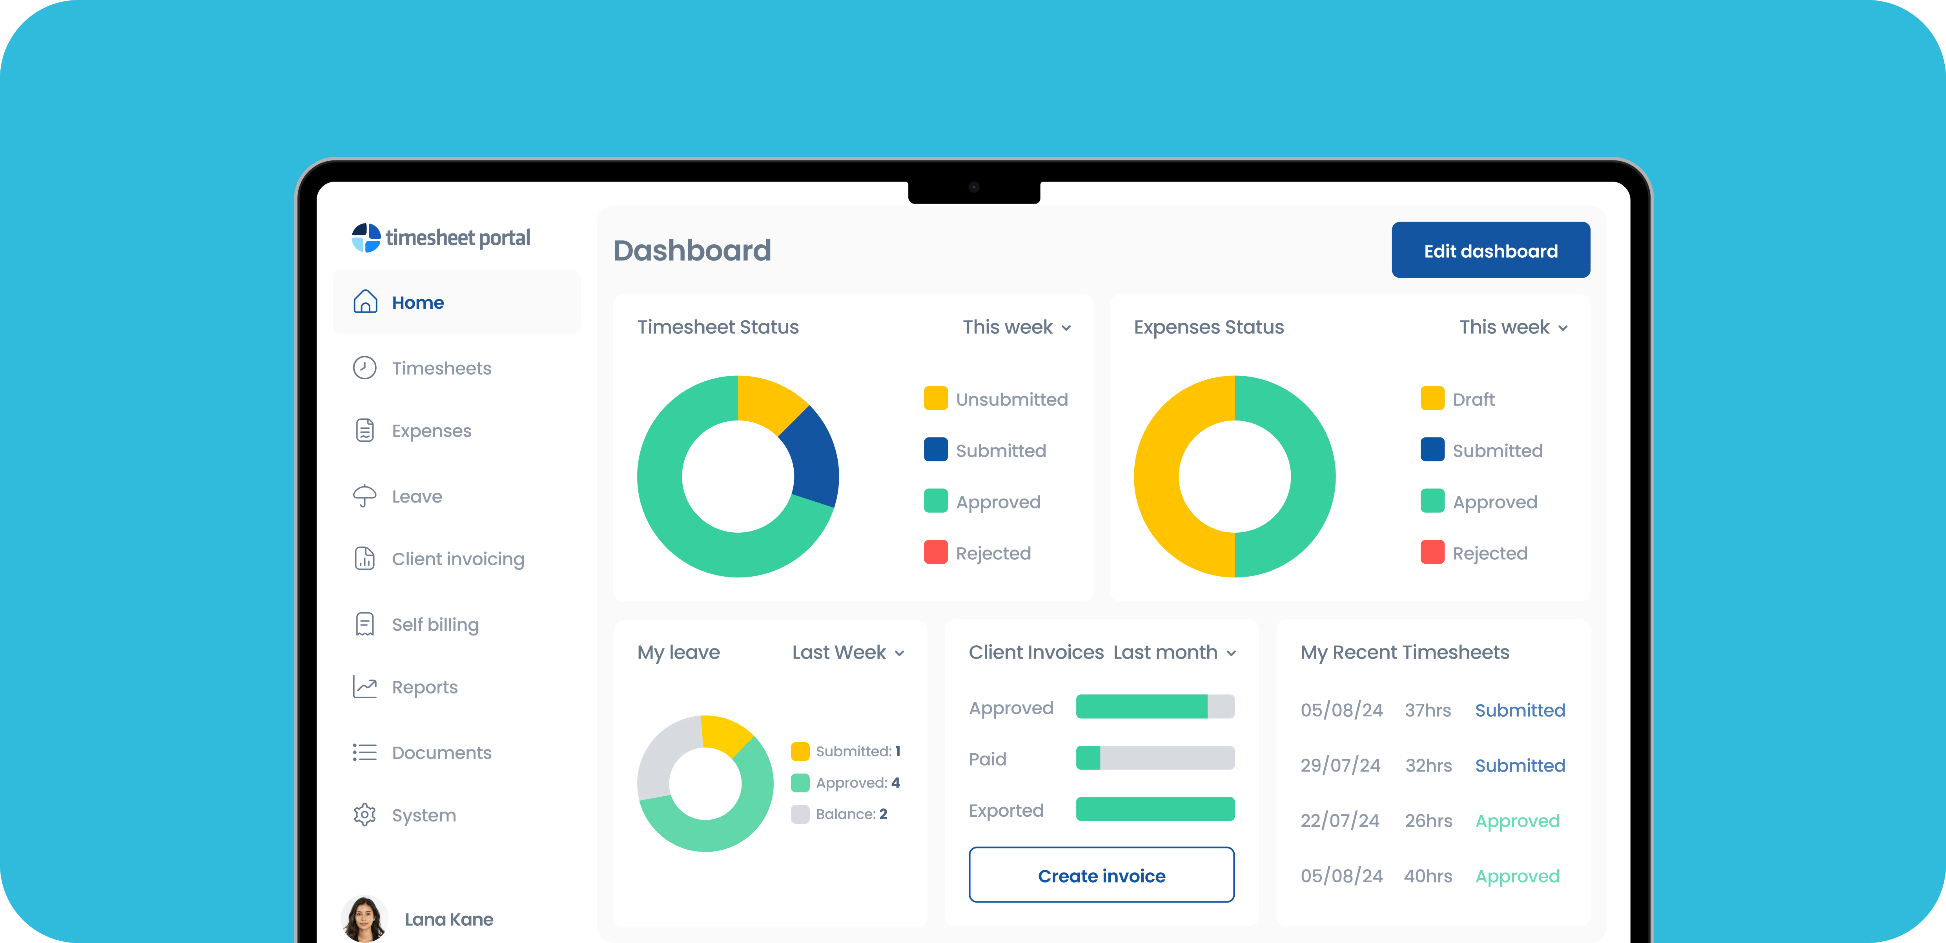Viewport: 1946px width, 943px height.
Task: Open Timesheets menu item
Action: click(x=441, y=368)
